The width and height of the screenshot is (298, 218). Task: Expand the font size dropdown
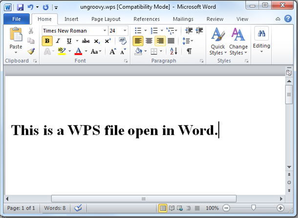(x=125, y=31)
